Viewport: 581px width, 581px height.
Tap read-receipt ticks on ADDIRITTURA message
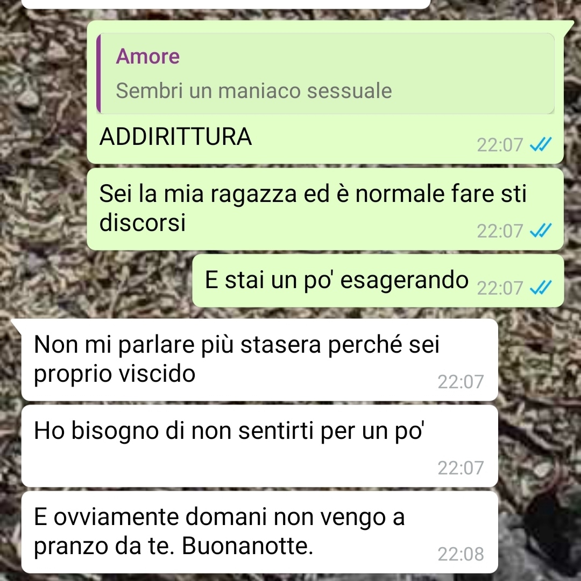[541, 144]
